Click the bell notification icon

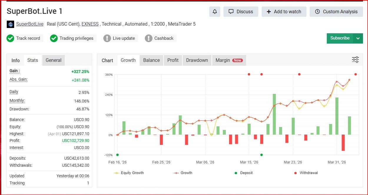215,11
